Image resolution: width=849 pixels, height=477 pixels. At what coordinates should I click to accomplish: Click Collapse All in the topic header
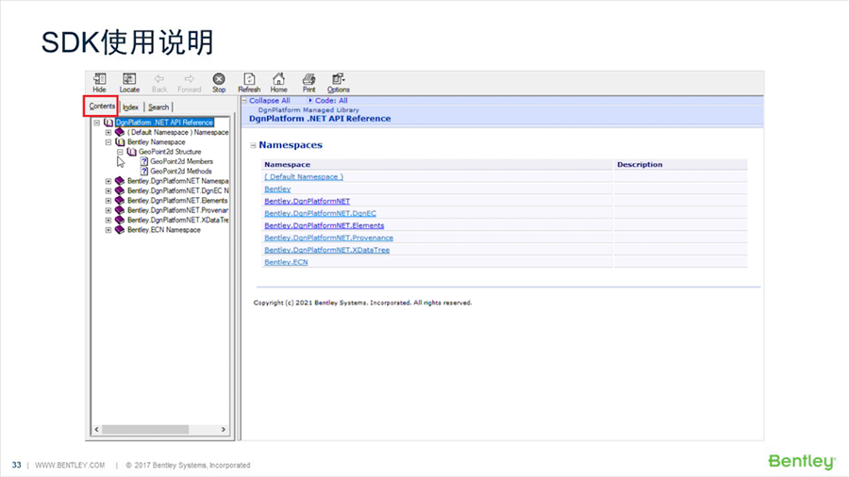click(269, 101)
